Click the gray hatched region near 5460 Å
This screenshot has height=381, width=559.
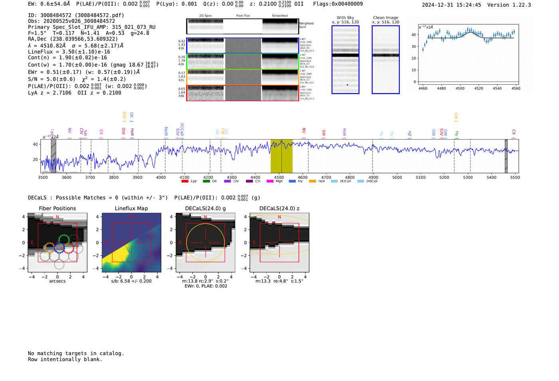[x=506, y=156]
